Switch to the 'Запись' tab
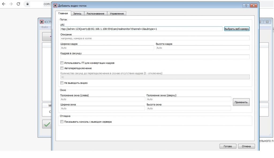 pos(77,14)
